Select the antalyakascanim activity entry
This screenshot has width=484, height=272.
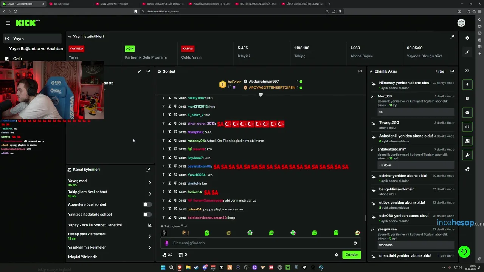click(413, 158)
